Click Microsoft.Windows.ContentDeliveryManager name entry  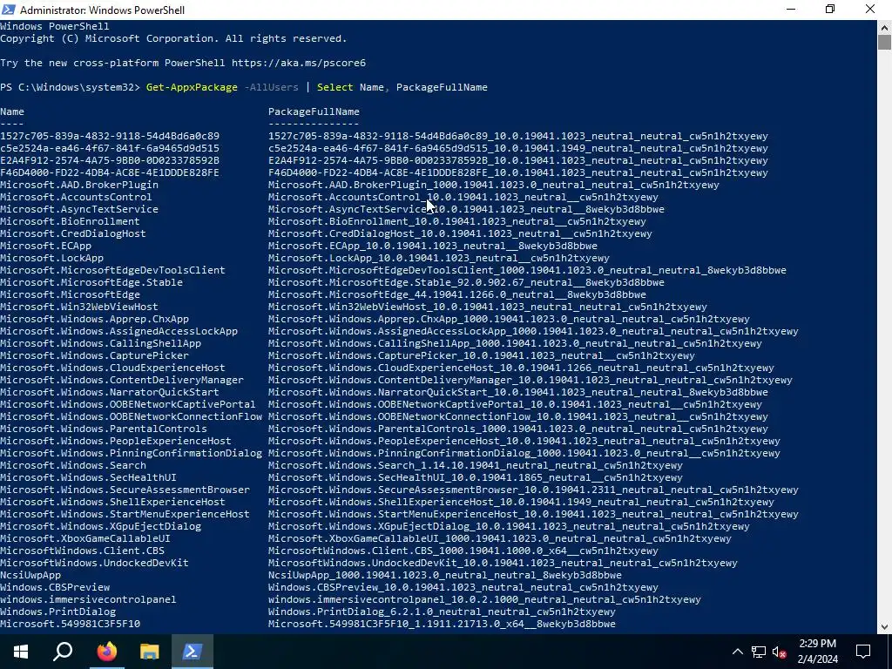[x=122, y=380]
